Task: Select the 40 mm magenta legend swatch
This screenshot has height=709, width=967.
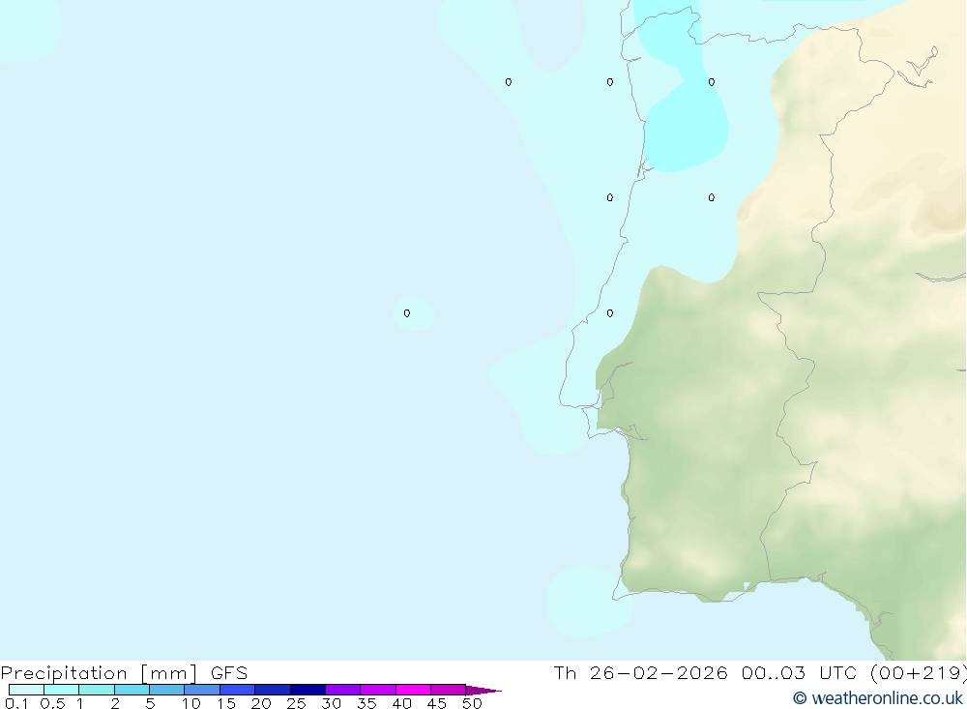Action: [x=413, y=690]
